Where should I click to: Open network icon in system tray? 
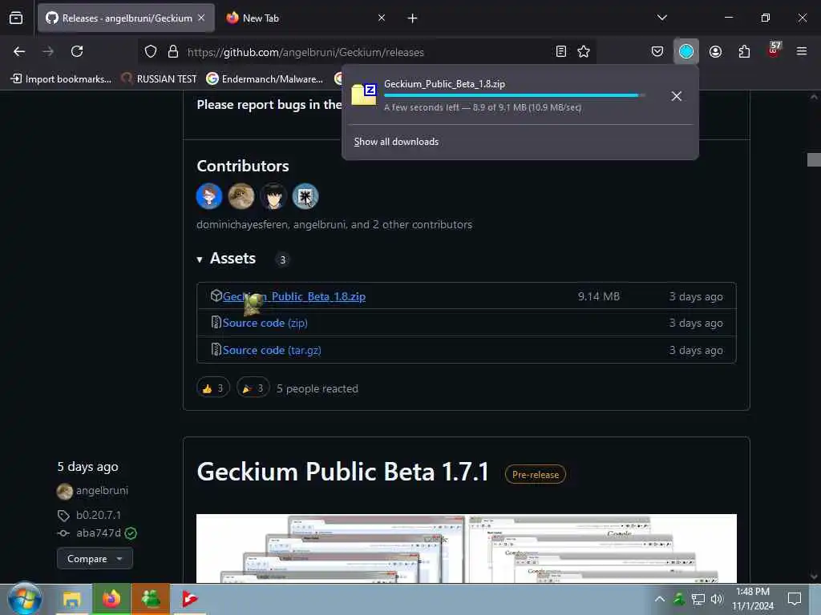click(x=698, y=599)
